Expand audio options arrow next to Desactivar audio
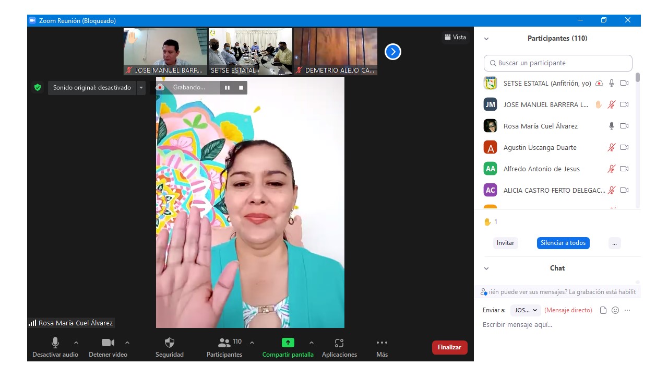Screen dimensions: 668x376 click(x=76, y=343)
